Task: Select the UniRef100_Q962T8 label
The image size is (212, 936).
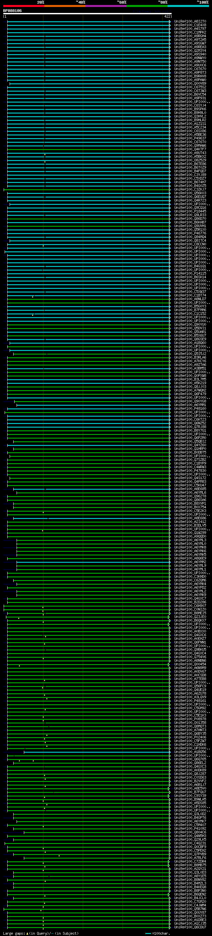Action: tap(190, 496)
